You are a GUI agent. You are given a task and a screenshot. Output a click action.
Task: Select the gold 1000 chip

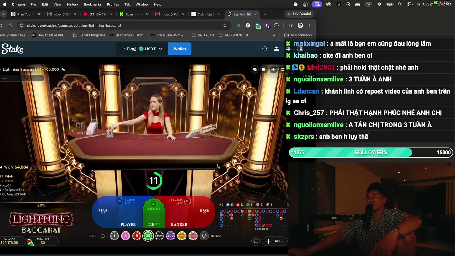pyautogui.click(x=182, y=236)
